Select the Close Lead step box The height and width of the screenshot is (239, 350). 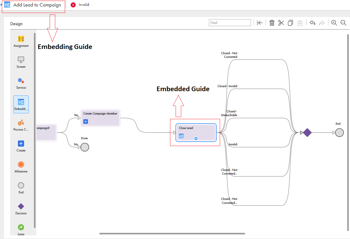(196, 132)
